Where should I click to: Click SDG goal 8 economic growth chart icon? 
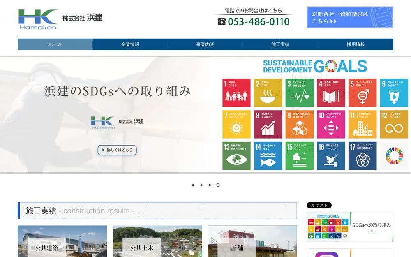(x=268, y=124)
